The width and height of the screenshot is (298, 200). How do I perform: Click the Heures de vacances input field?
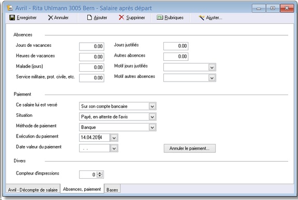(x=92, y=57)
